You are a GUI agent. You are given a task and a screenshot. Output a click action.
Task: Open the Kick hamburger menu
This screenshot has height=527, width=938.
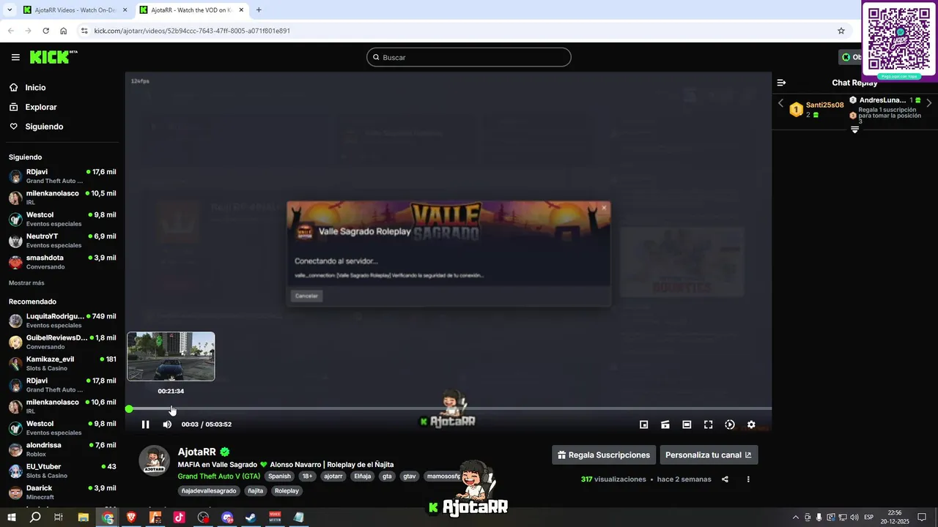click(x=15, y=57)
